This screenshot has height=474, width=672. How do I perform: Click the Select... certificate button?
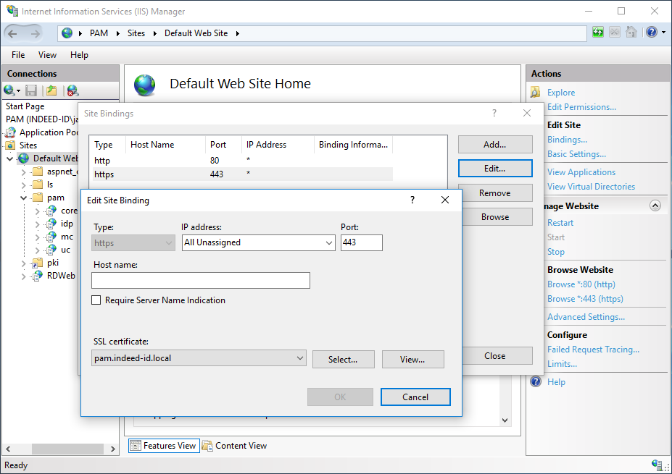(343, 359)
